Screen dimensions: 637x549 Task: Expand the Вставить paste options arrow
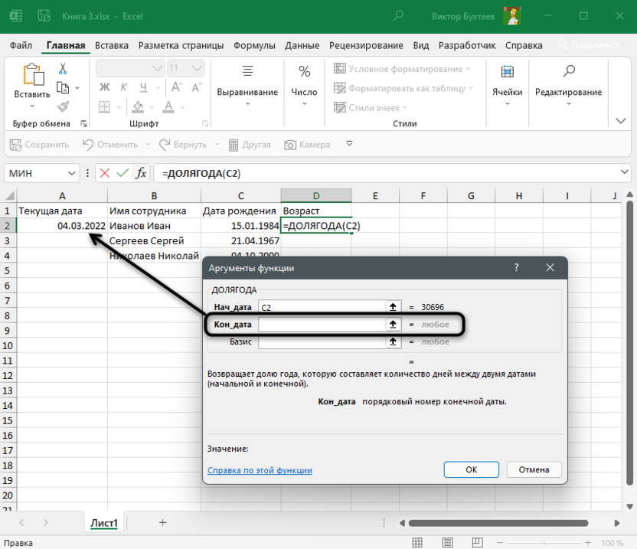coord(32,106)
